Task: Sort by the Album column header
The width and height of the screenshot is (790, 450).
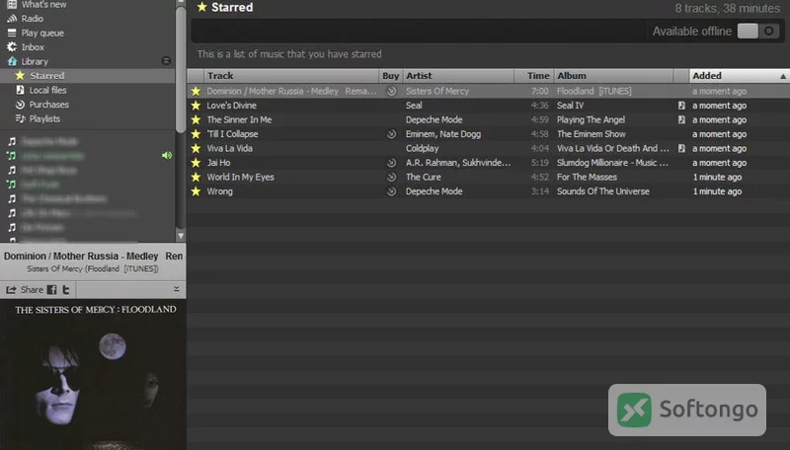Action: pyautogui.click(x=613, y=76)
